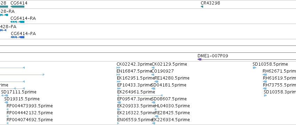
Task: Open the CG6414 gene label
Action: click(19, 3)
